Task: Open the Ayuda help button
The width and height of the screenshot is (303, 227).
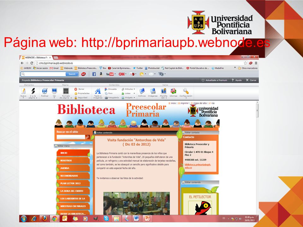Action: (x=236, y=80)
